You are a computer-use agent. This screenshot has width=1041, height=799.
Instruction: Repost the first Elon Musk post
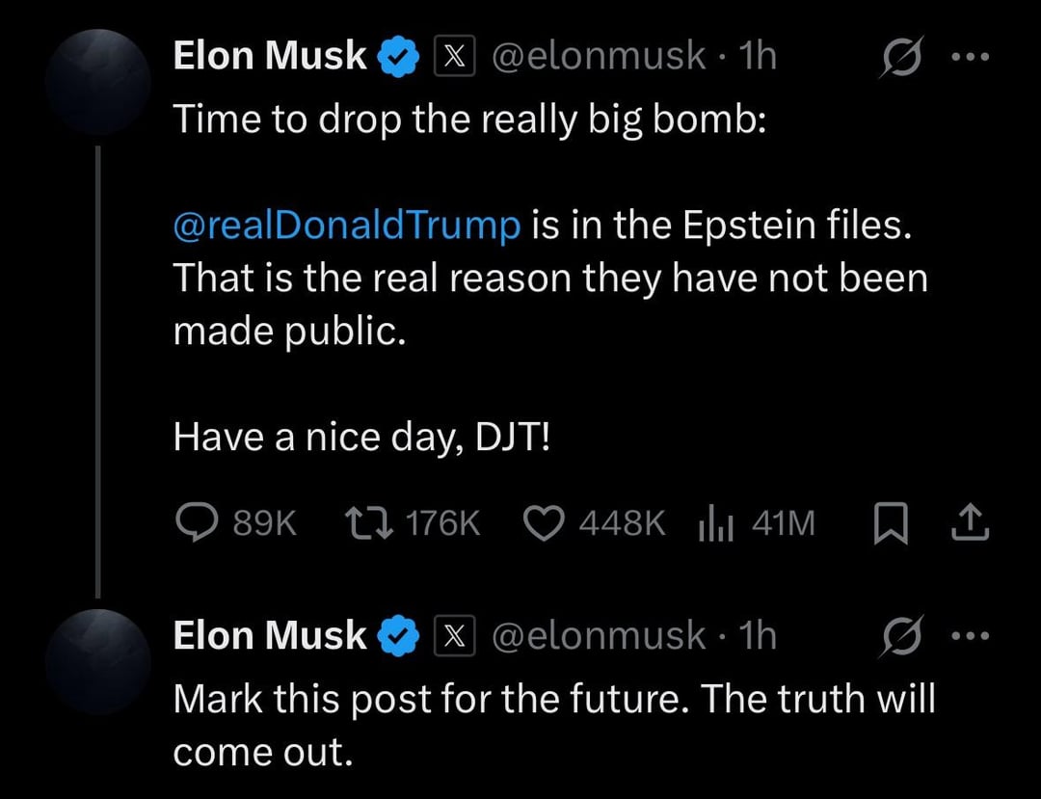click(368, 523)
